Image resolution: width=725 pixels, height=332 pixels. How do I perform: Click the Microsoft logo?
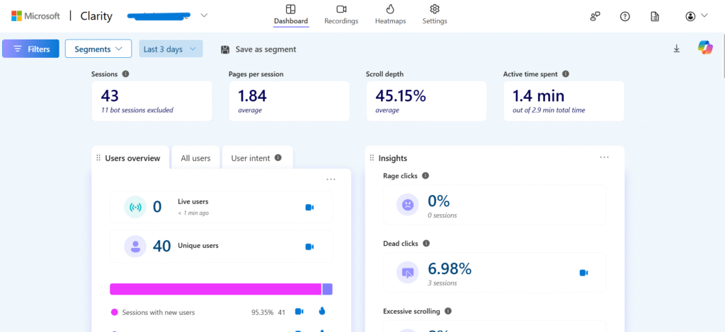(35, 16)
